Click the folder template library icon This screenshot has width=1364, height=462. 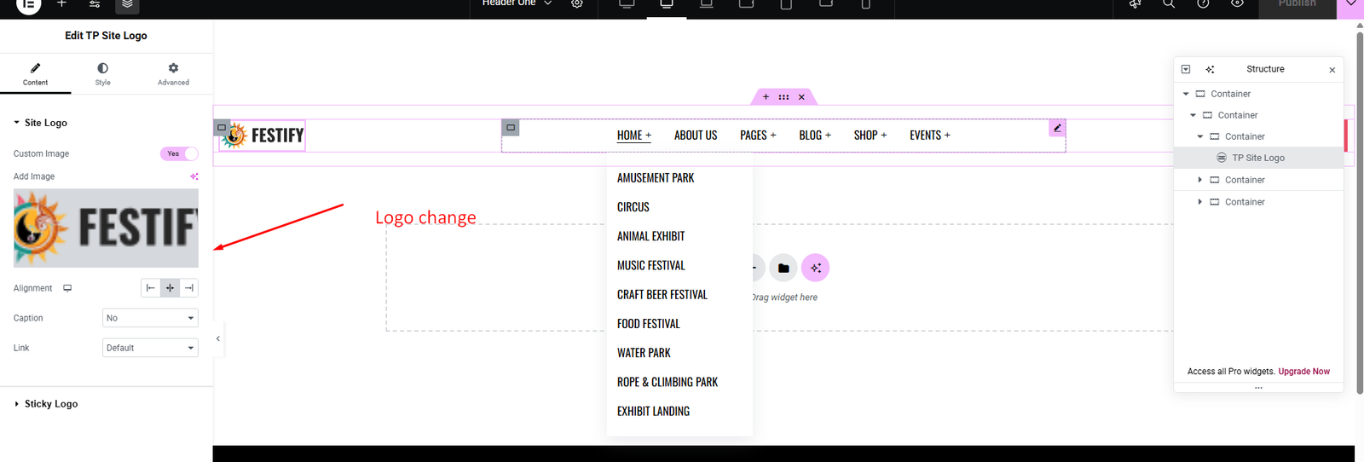[783, 268]
